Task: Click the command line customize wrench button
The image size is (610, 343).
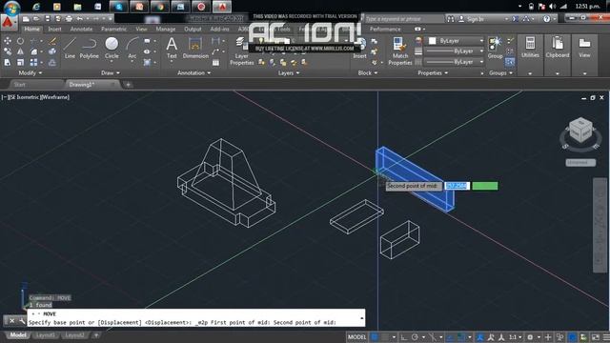Action: (22, 321)
